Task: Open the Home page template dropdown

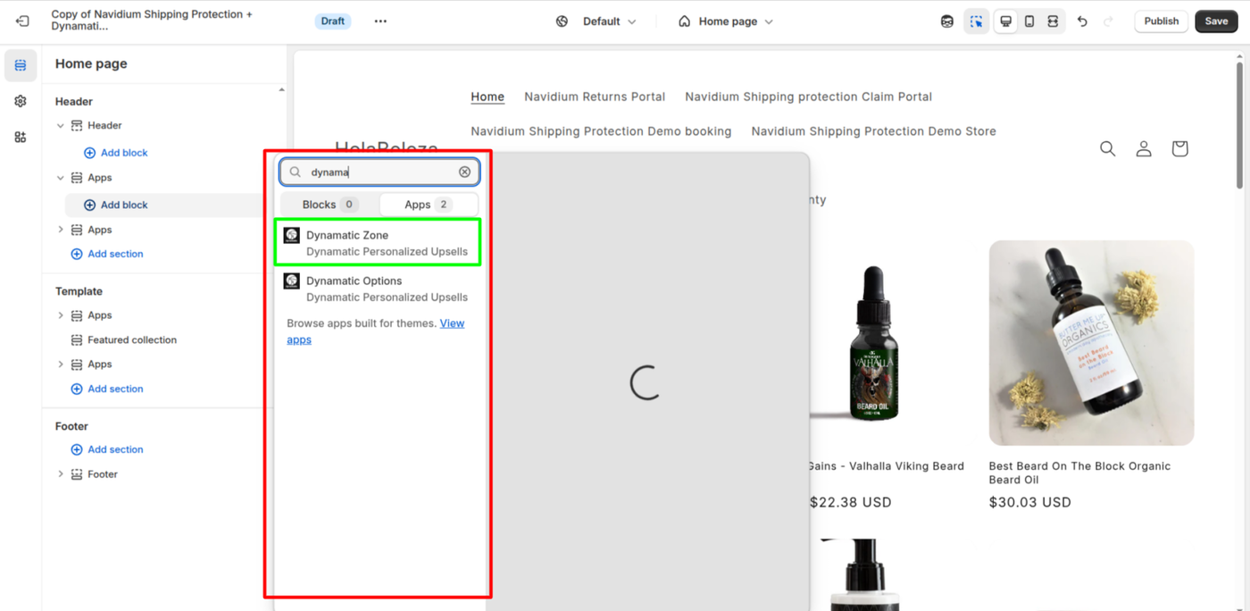Action: (726, 21)
